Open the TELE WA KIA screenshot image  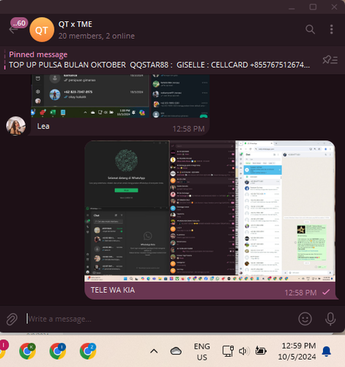pos(209,211)
